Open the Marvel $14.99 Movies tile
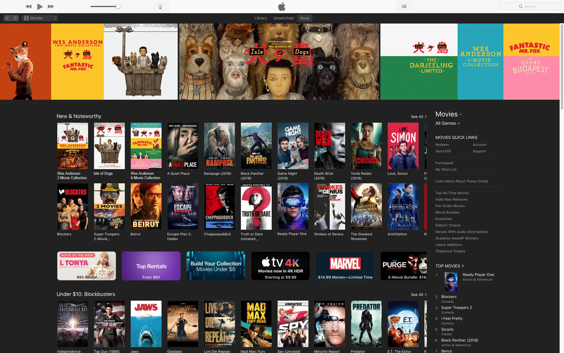 (x=345, y=266)
